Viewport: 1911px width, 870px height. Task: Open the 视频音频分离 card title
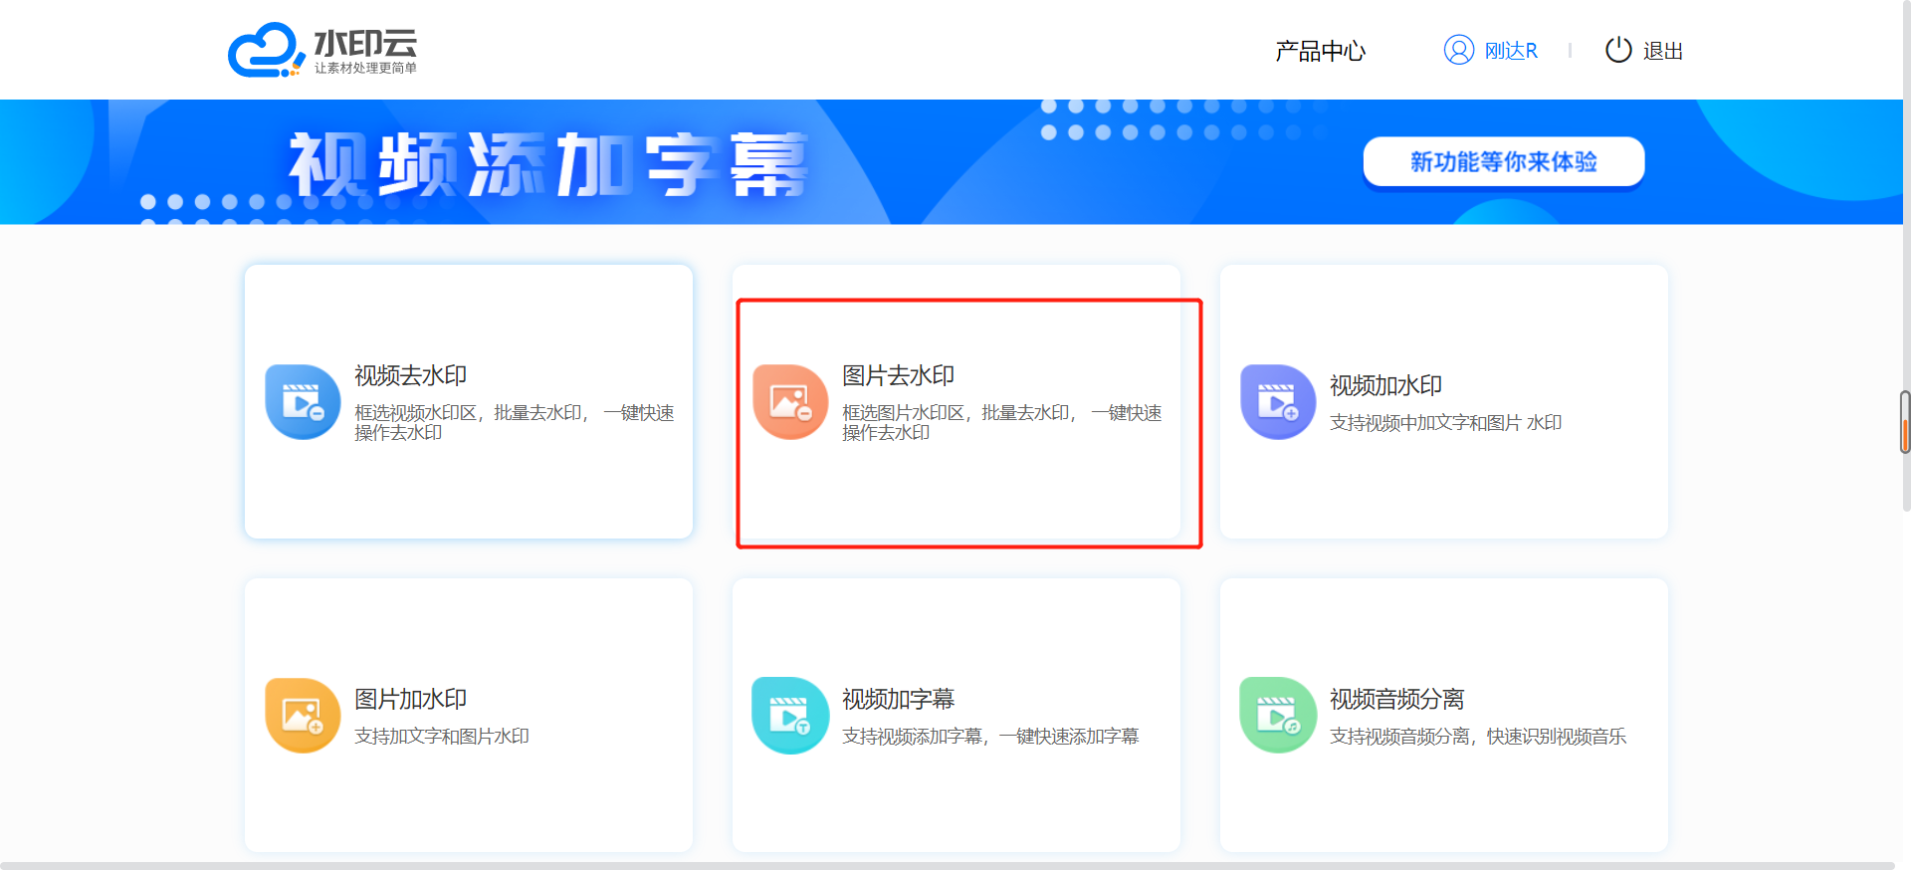[1396, 699]
